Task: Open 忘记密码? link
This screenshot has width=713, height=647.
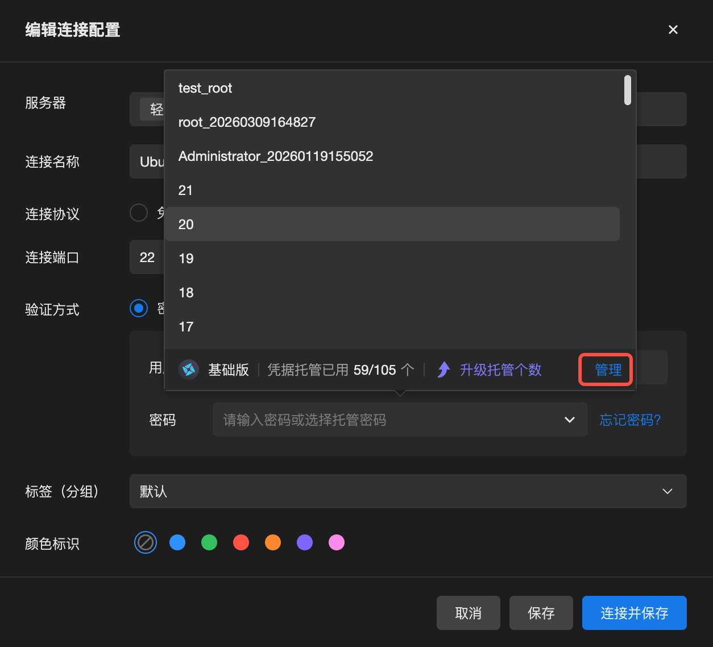Action: click(630, 420)
